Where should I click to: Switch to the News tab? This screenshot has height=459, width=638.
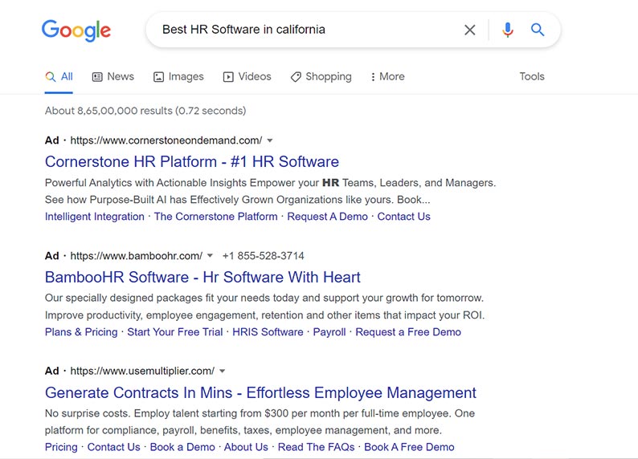pos(113,76)
